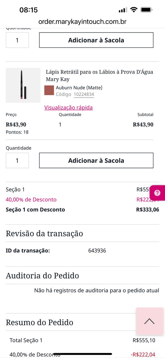Tap the order.marykayintouch.com.br address bar
Screen dimensions: 165x358
pos(82,22)
